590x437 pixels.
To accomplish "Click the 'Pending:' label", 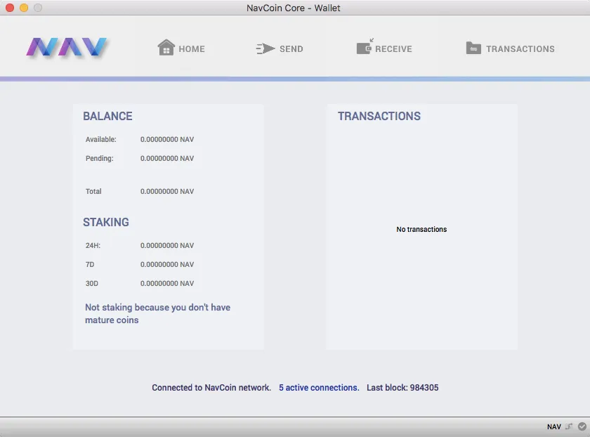I will click(x=99, y=159).
